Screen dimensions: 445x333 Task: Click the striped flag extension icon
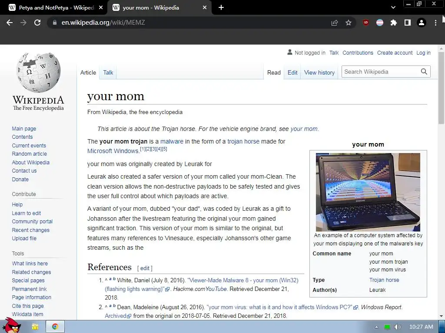click(x=380, y=23)
